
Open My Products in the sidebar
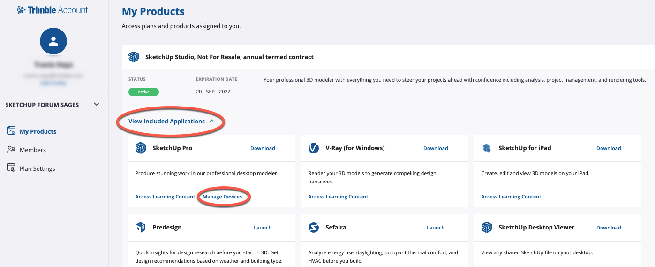point(38,131)
